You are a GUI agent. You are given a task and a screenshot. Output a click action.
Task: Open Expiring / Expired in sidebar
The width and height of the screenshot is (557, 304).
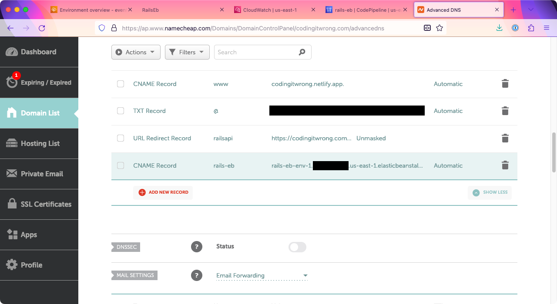click(x=39, y=83)
